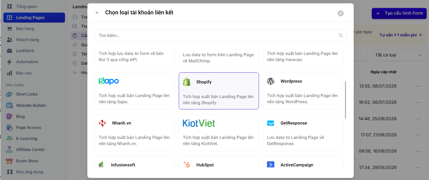Open Khách hàng in the sidebar
Viewport: 429px width, 180px height.
[34, 40]
